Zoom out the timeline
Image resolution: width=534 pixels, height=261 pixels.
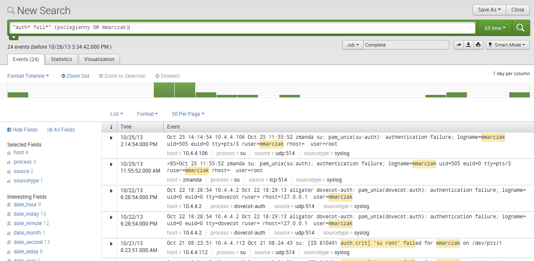[x=76, y=76]
